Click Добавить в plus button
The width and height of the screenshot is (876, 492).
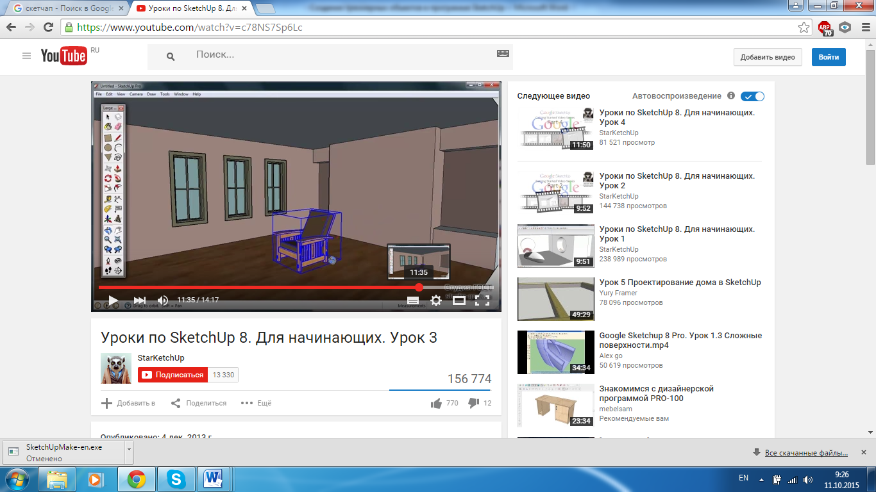pyautogui.click(x=128, y=403)
